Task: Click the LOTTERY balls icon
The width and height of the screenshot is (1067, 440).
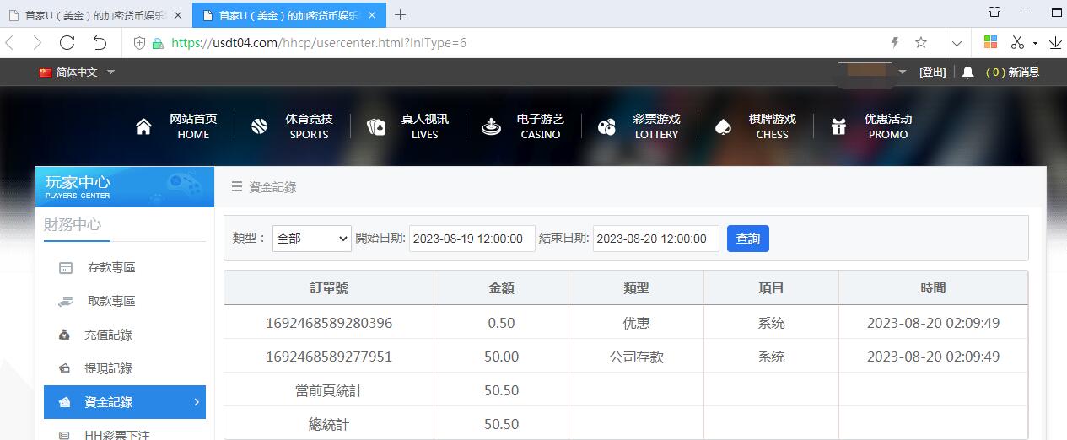Action: (606, 127)
